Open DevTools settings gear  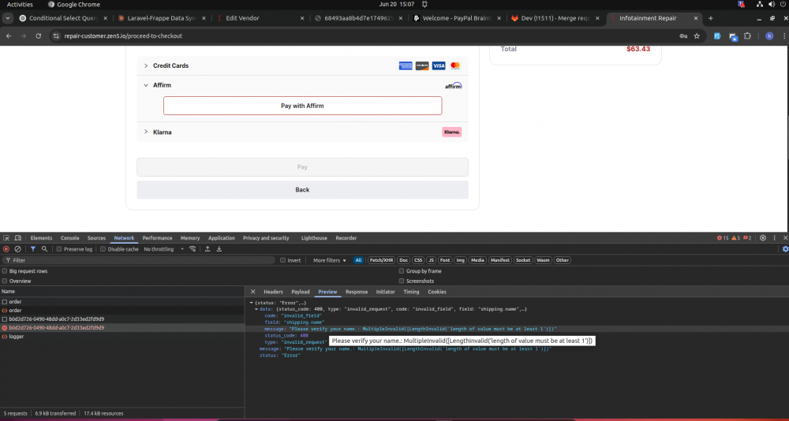[x=762, y=238]
